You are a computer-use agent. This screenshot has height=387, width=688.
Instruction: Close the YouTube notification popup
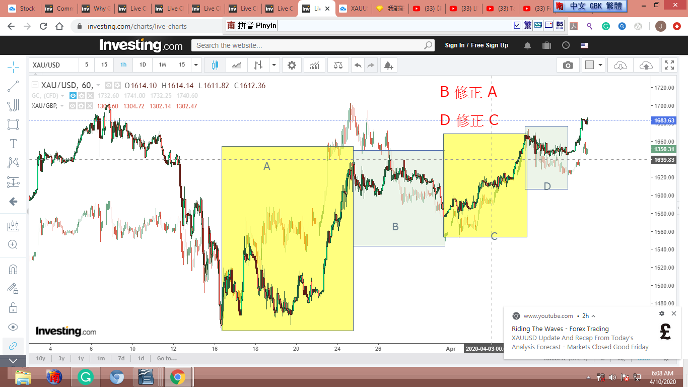point(674,313)
